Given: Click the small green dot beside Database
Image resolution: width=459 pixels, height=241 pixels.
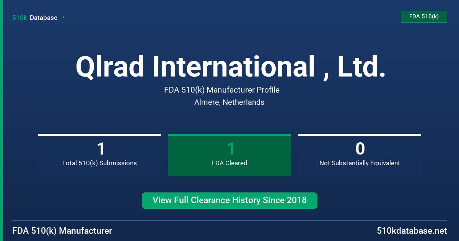Looking at the screenshot, I should [63, 17].
